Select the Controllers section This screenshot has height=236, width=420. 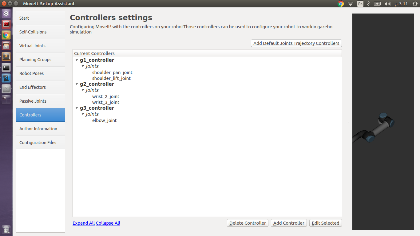pos(41,115)
